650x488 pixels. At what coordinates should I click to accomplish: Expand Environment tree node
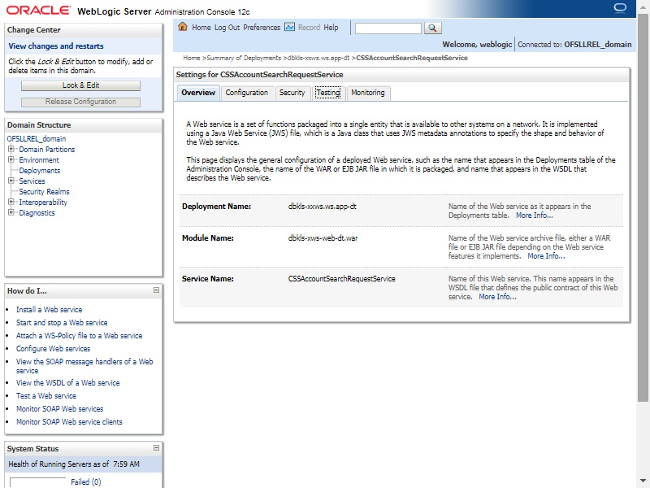click(11, 159)
